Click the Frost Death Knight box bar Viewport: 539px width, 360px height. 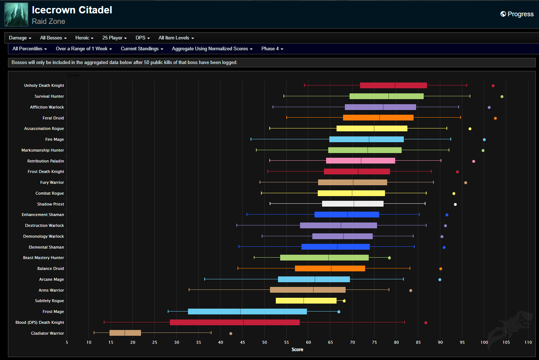357,171
